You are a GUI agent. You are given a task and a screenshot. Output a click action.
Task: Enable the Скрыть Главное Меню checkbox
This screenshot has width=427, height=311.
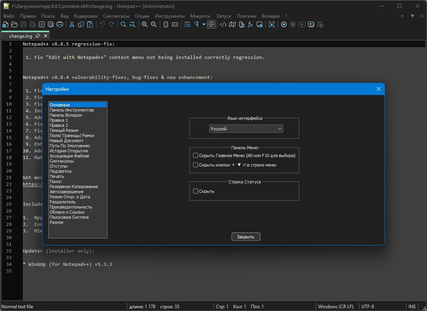point(195,155)
